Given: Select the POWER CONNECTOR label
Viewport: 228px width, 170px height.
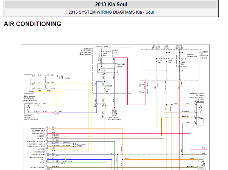Looking at the screenshot, I should coord(192,56).
